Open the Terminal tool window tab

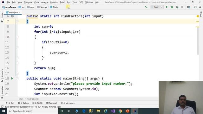[x=51, y=103]
